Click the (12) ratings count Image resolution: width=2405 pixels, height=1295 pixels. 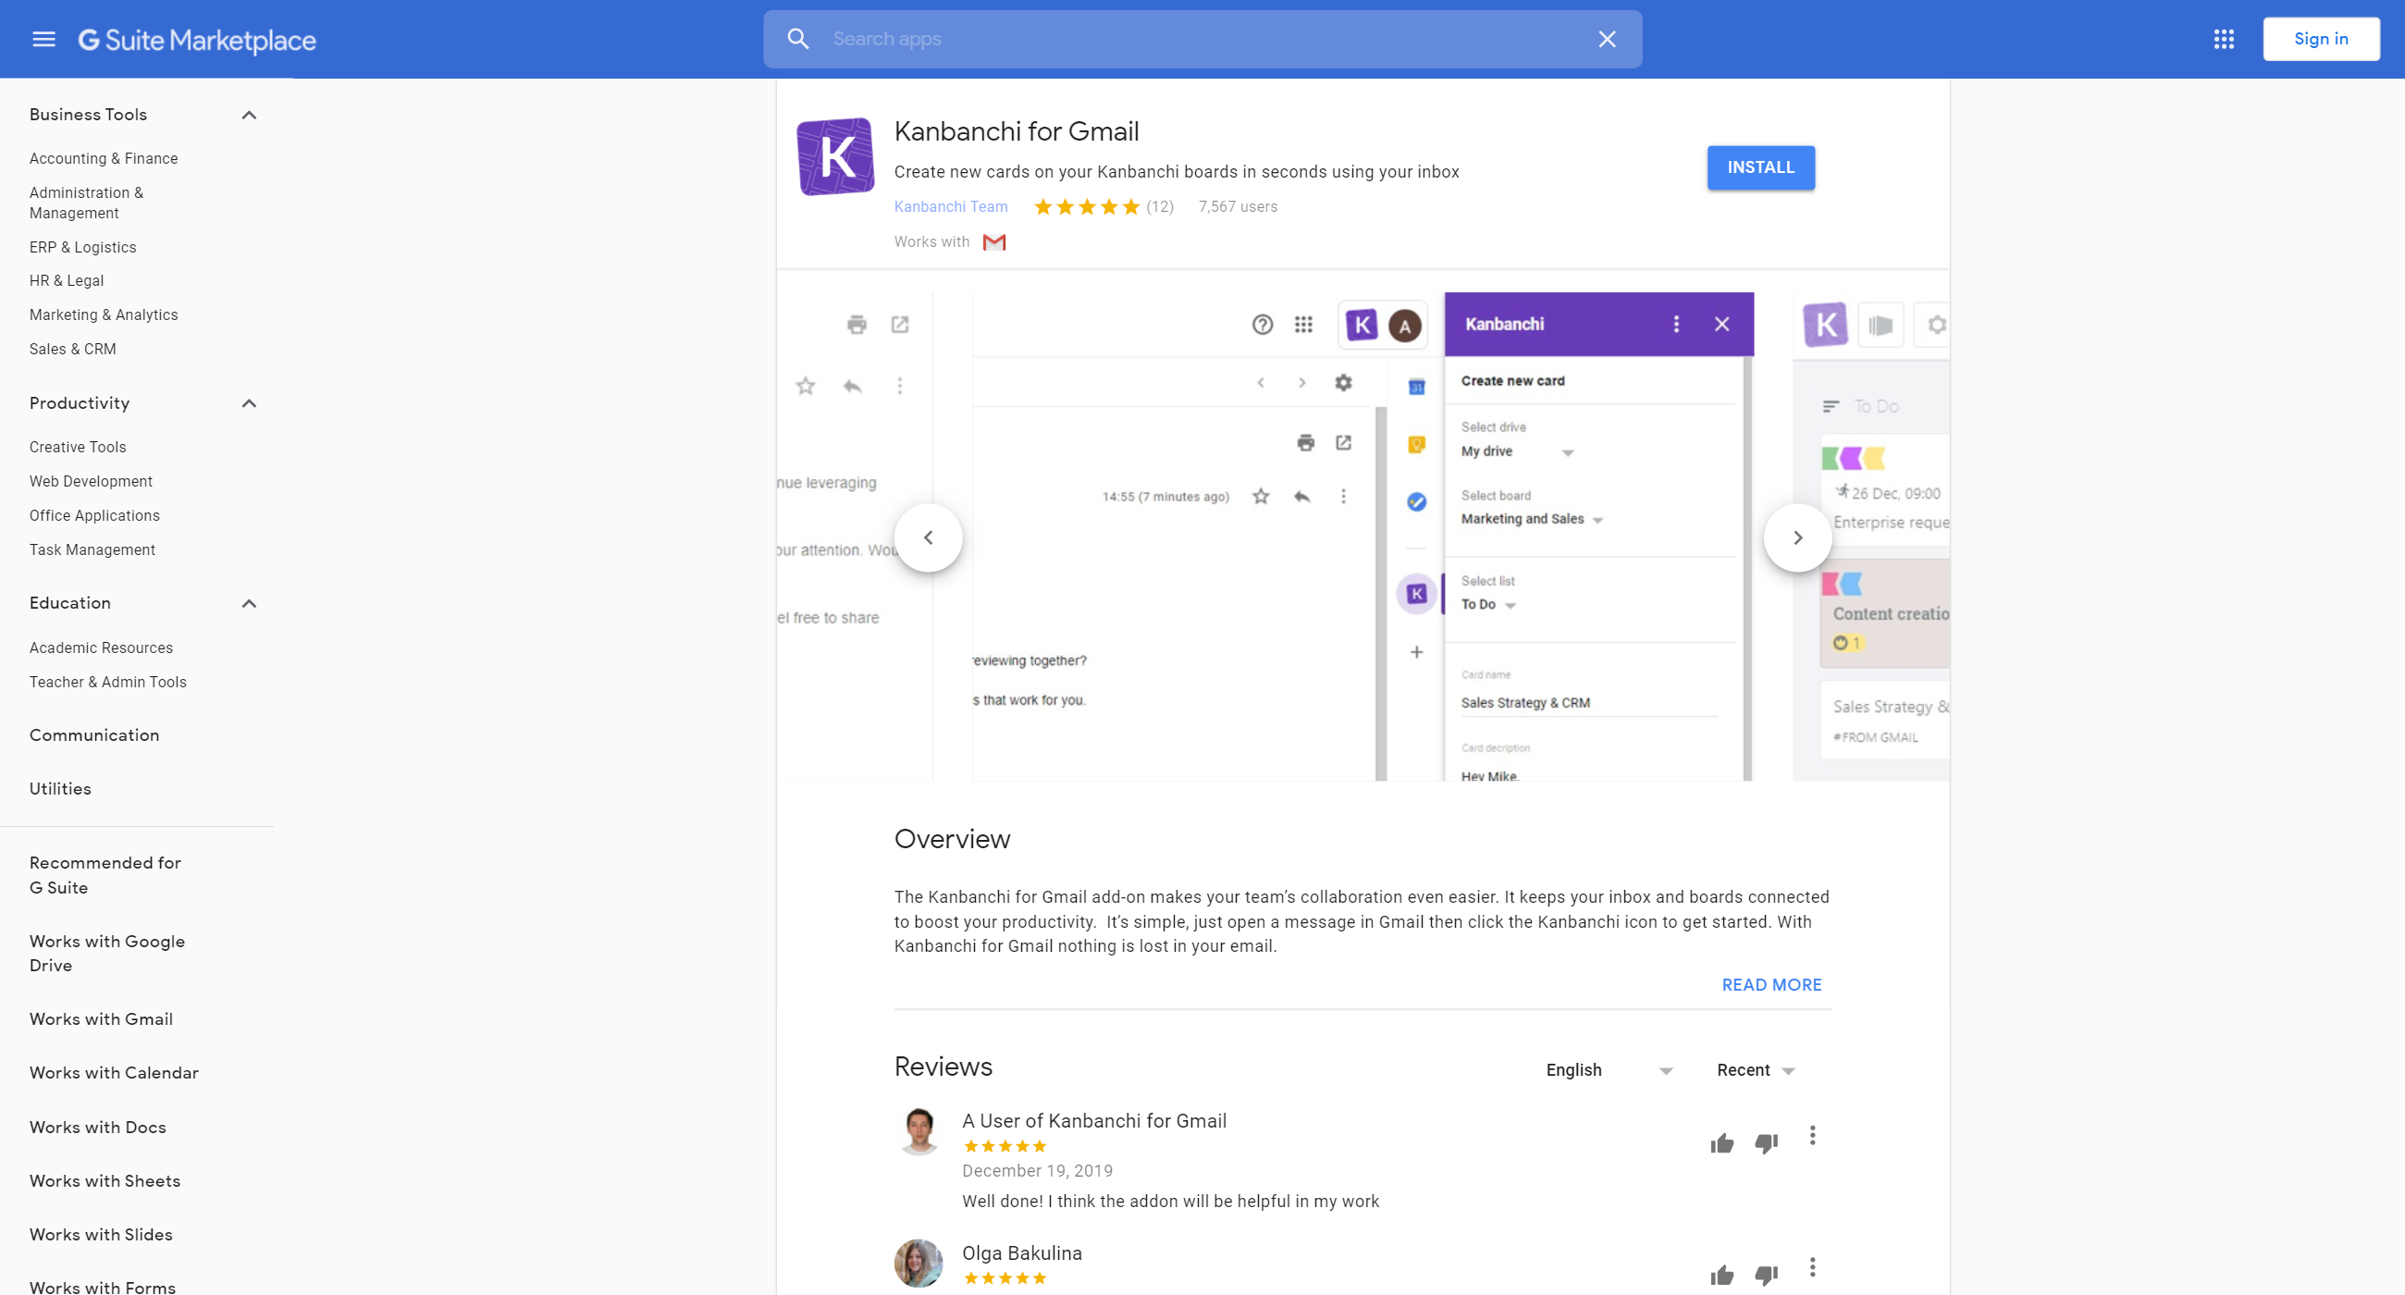pos(1160,206)
